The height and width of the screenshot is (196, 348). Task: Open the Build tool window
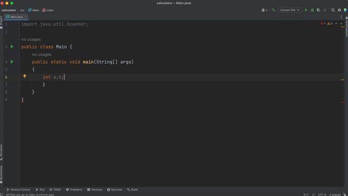coord(133,189)
